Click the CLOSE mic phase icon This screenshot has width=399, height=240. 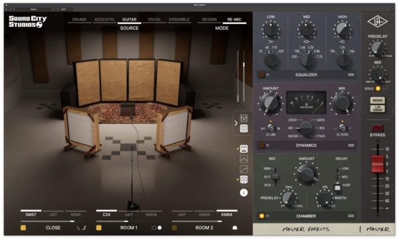(78, 228)
